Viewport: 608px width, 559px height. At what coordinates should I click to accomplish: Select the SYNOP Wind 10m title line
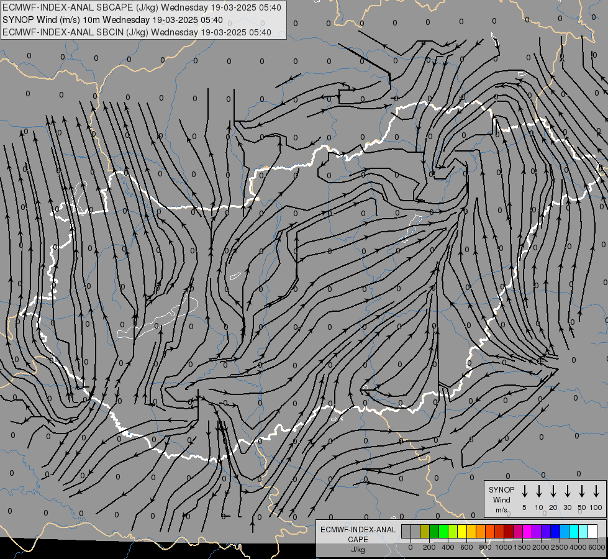tap(112, 20)
